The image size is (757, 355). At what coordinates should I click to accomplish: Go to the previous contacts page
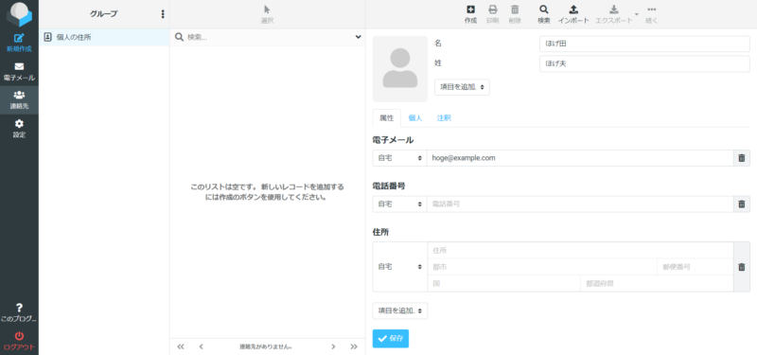[202, 346]
